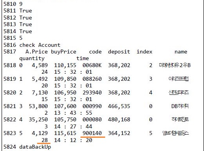Select time 15 : 32 : 01 under line 5818
204x151 pixels.
pyautogui.click(x=73, y=72)
